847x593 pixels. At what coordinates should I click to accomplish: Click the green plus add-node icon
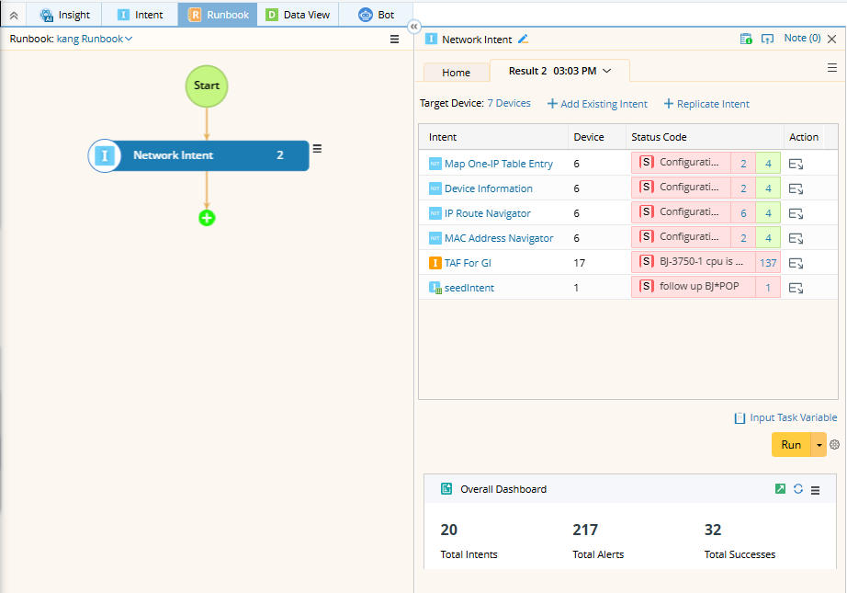(x=207, y=218)
